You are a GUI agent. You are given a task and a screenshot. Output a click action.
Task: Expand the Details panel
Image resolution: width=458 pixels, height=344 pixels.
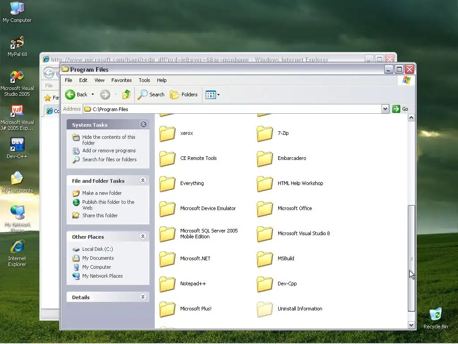tap(143, 297)
